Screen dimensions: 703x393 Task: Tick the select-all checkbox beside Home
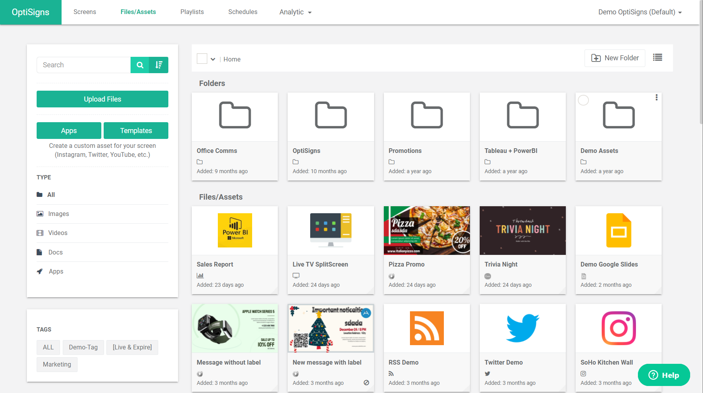[x=202, y=59]
